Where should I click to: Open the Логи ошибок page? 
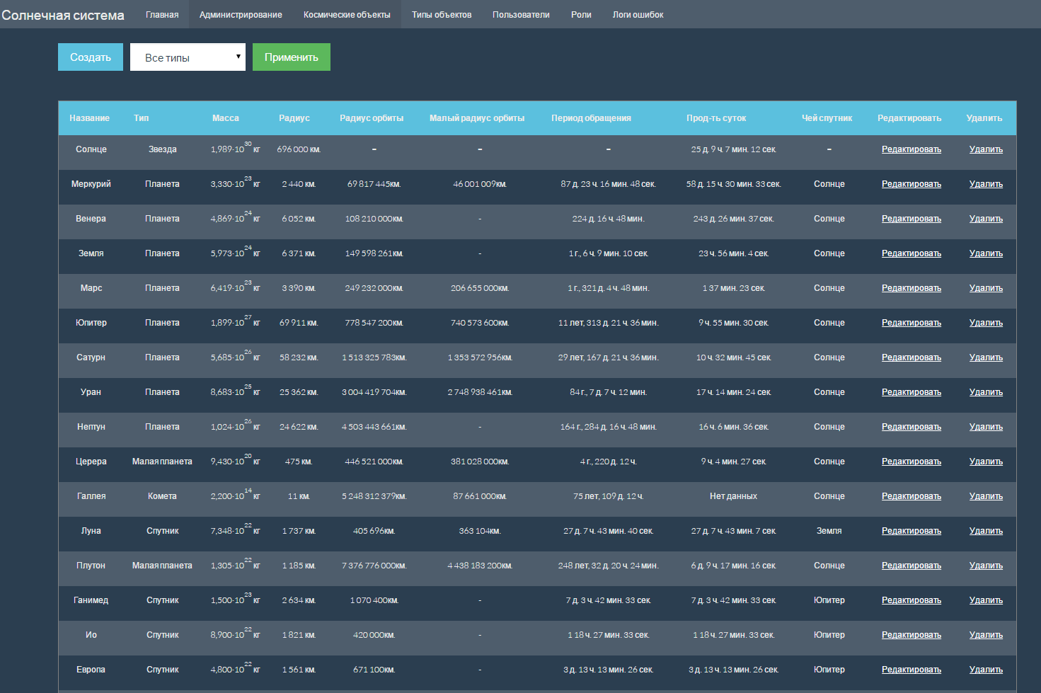(x=638, y=14)
